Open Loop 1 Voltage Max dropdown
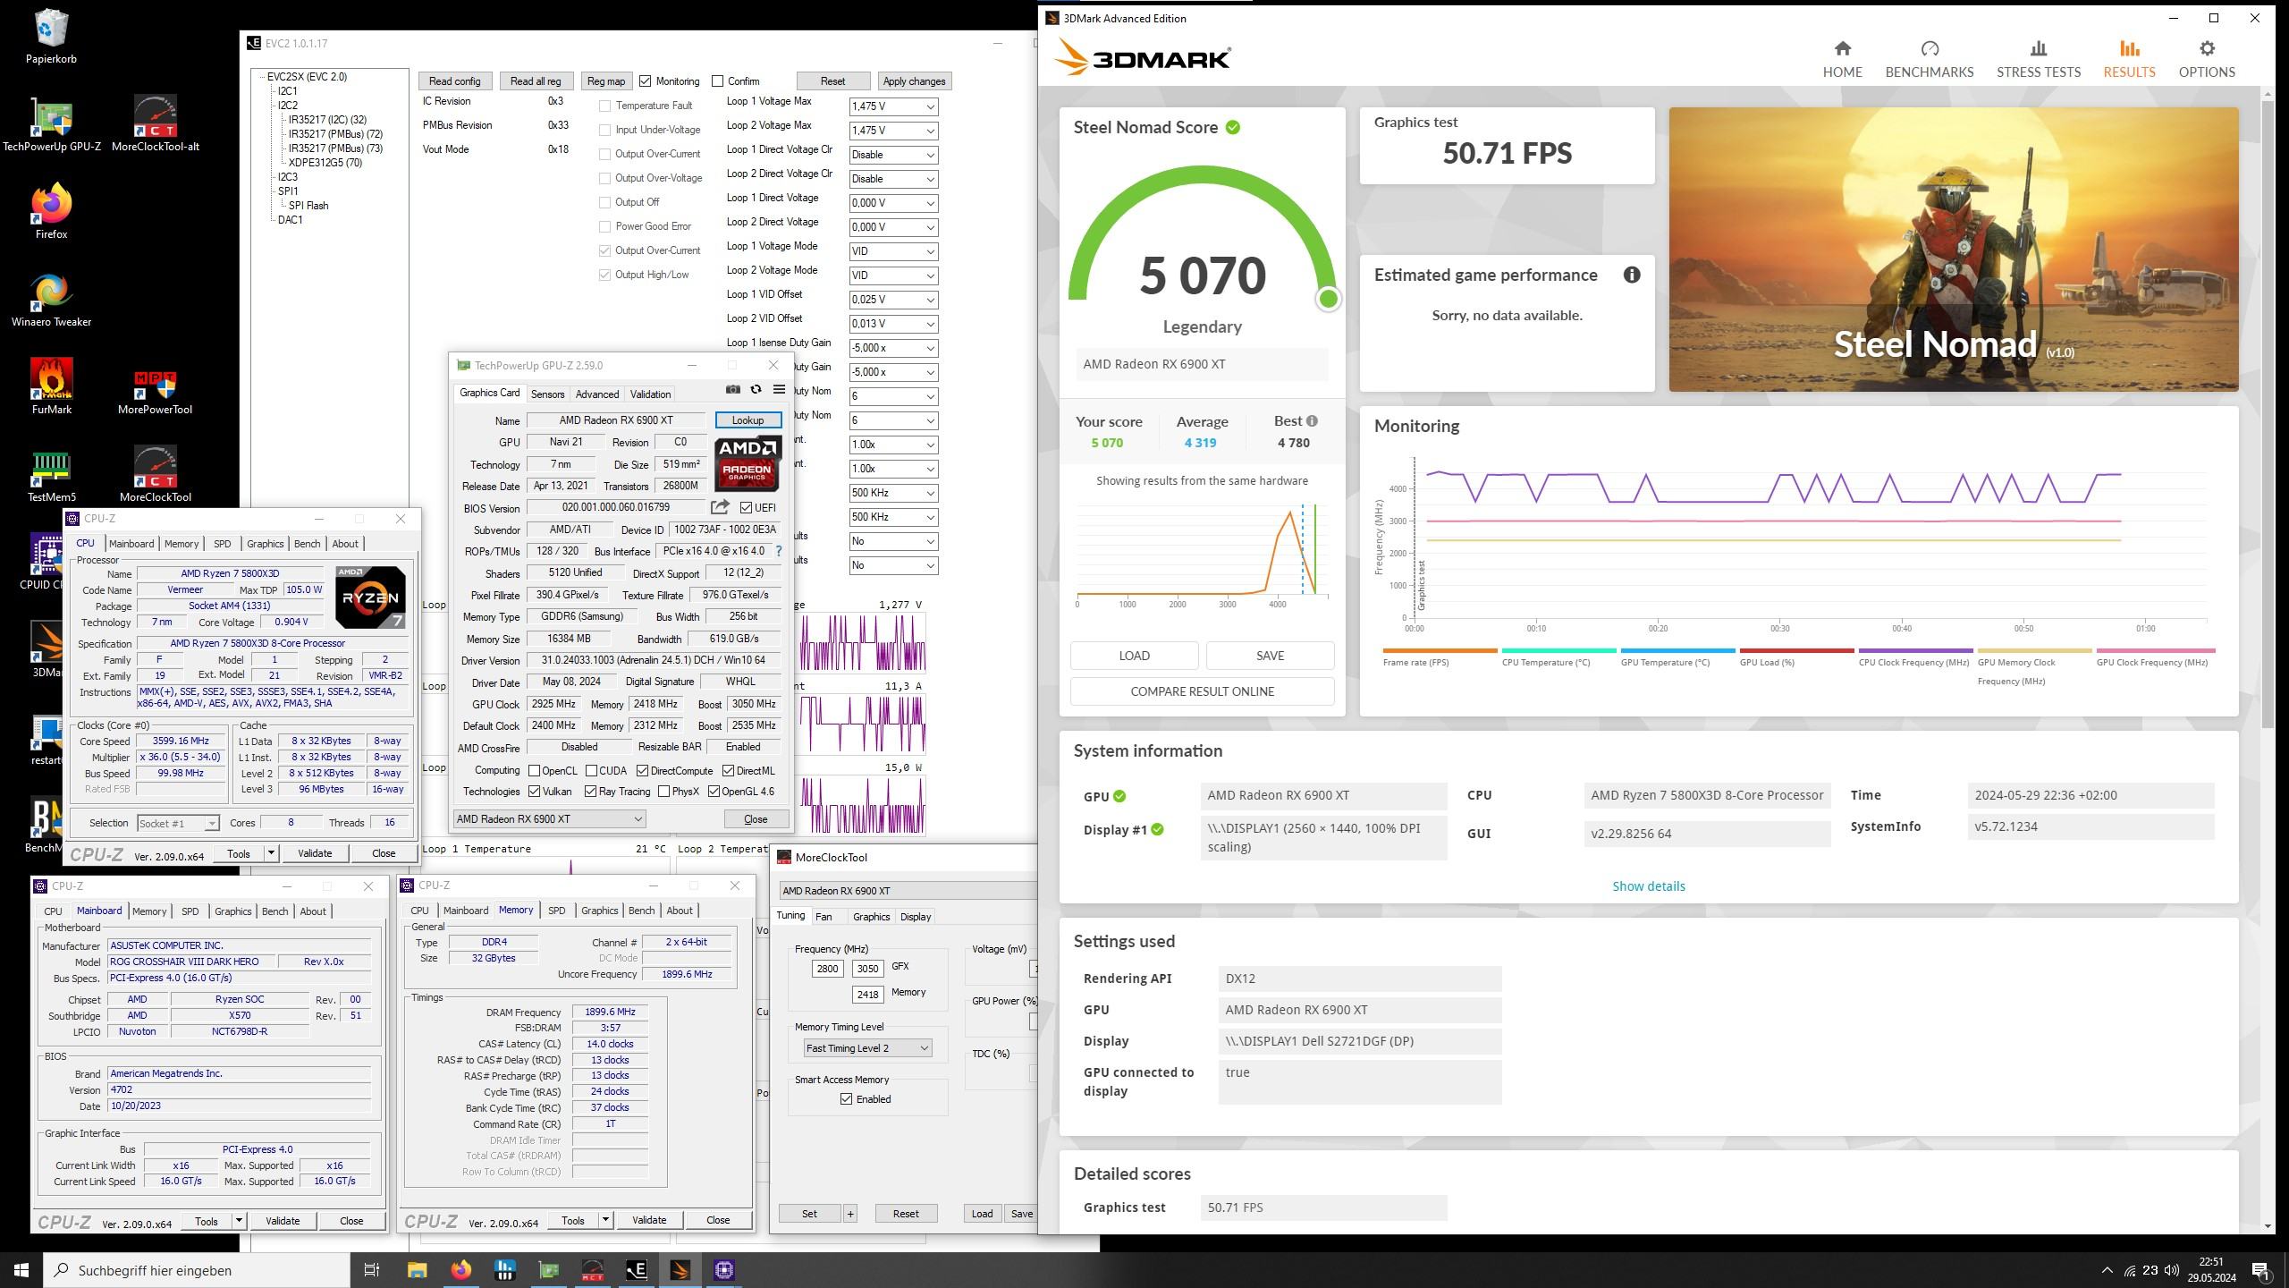Viewport: 2289px width, 1288px height. pyautogui.click(x=893, y=106)
